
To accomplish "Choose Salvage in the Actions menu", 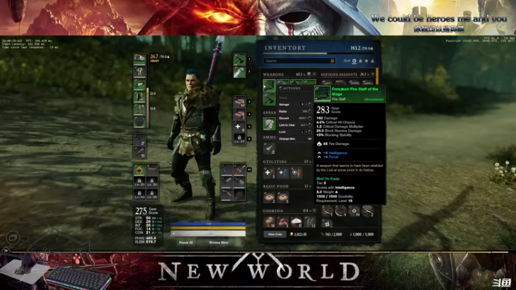I will (295, 104).
